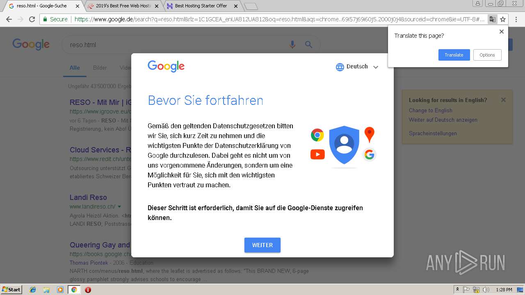Click the round Google G icon in the dialog
This screenshot has height=295, width=525.
click(x=370, y=154)
